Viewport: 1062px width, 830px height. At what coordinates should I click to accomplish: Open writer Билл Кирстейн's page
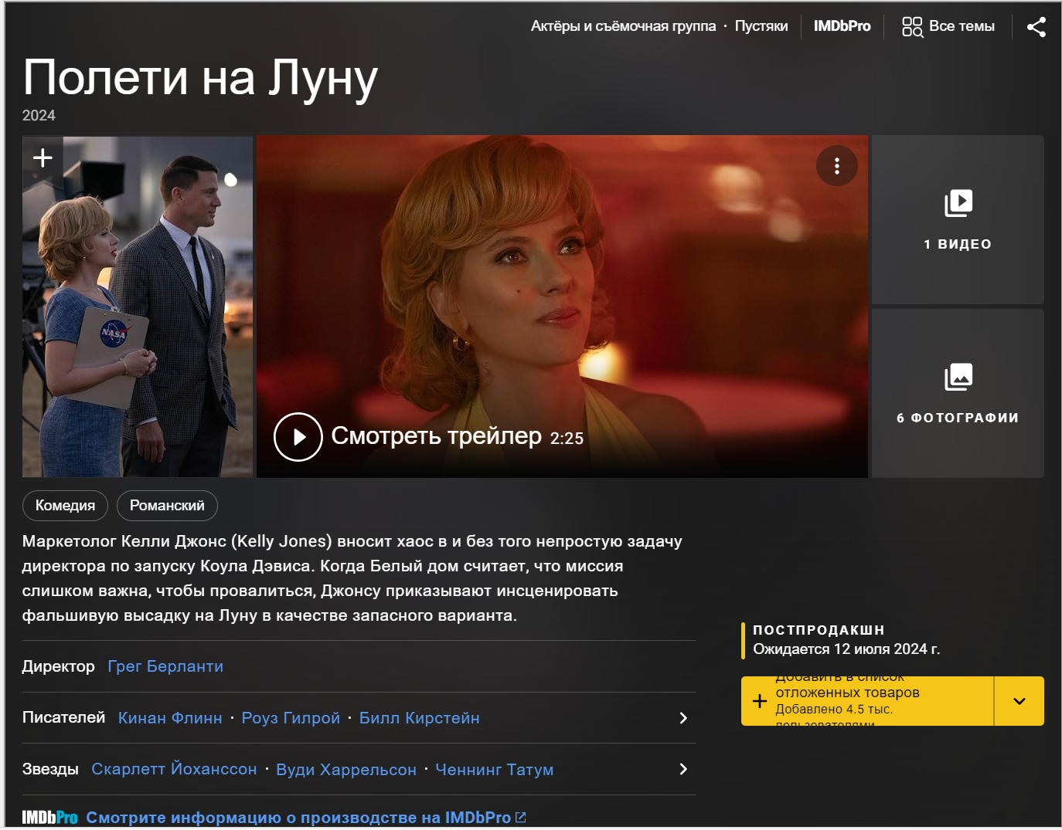[x=419, y=718]
